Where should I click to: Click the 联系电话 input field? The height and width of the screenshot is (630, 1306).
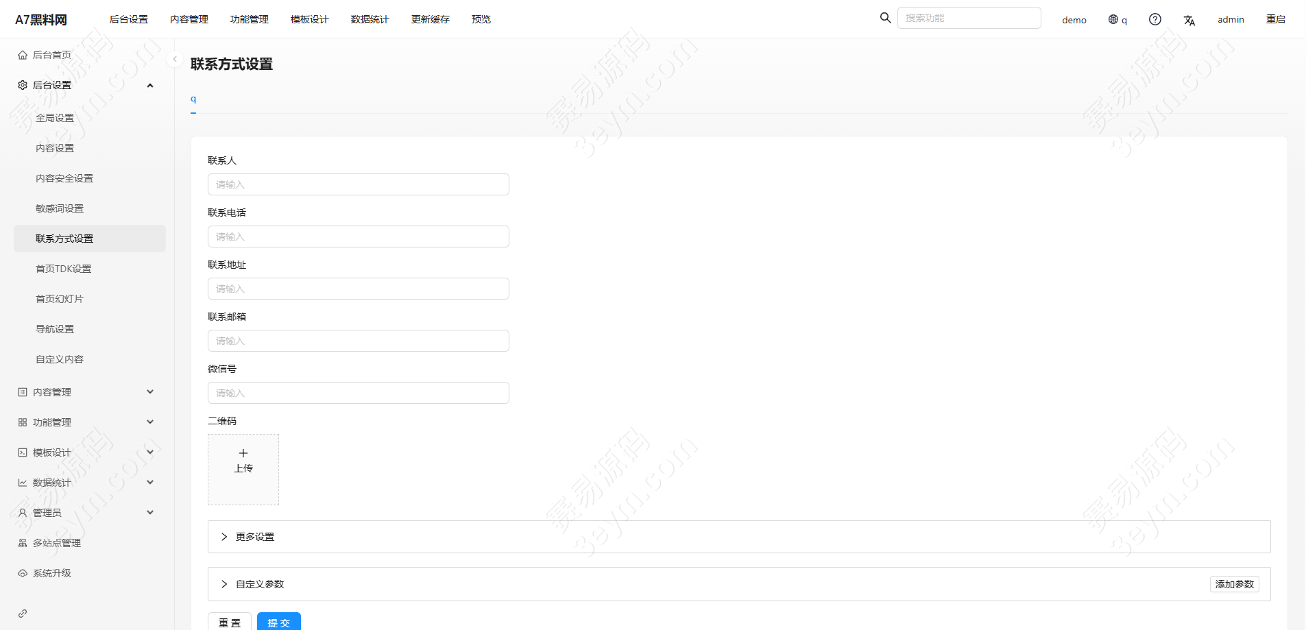[358, 237]
